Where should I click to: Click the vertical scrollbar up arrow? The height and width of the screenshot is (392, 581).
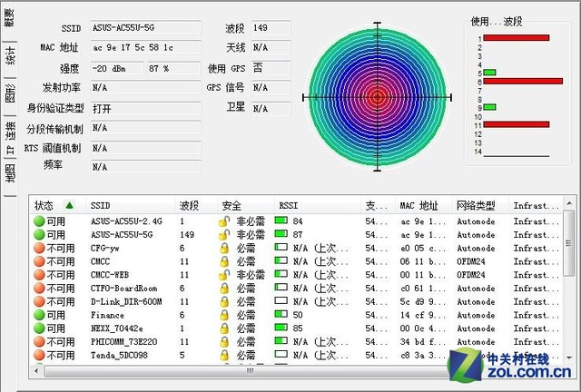pyautogui.click(x=569, y=203)
